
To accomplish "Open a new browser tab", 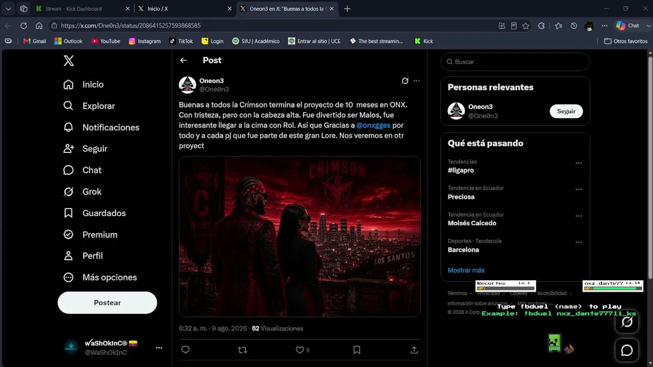I will point(347,9).
